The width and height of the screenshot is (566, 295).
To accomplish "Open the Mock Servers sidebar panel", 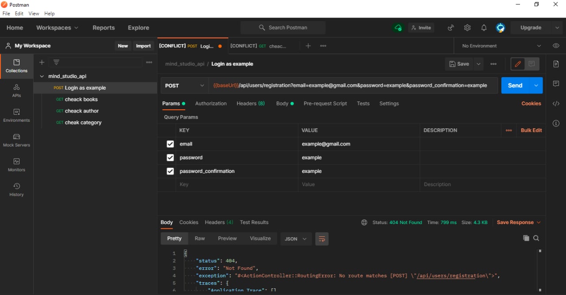I will (16, 140).
